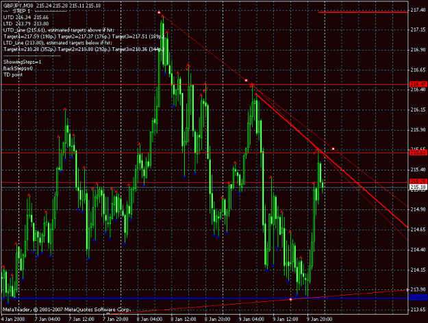Click the '8 Jan 20:00' time axis label
The height and width of the screenshot is (323, 428).
(217, 319)
